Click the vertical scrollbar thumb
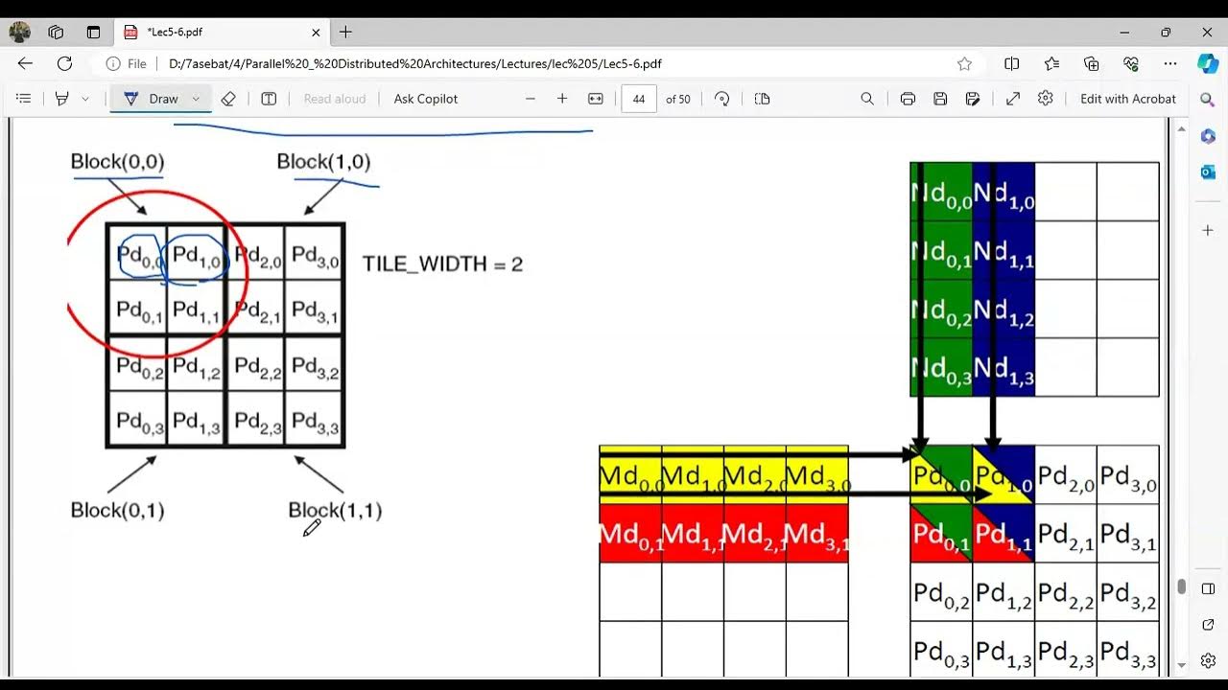Screen dimensions: 1228x690 [1181, 586]
